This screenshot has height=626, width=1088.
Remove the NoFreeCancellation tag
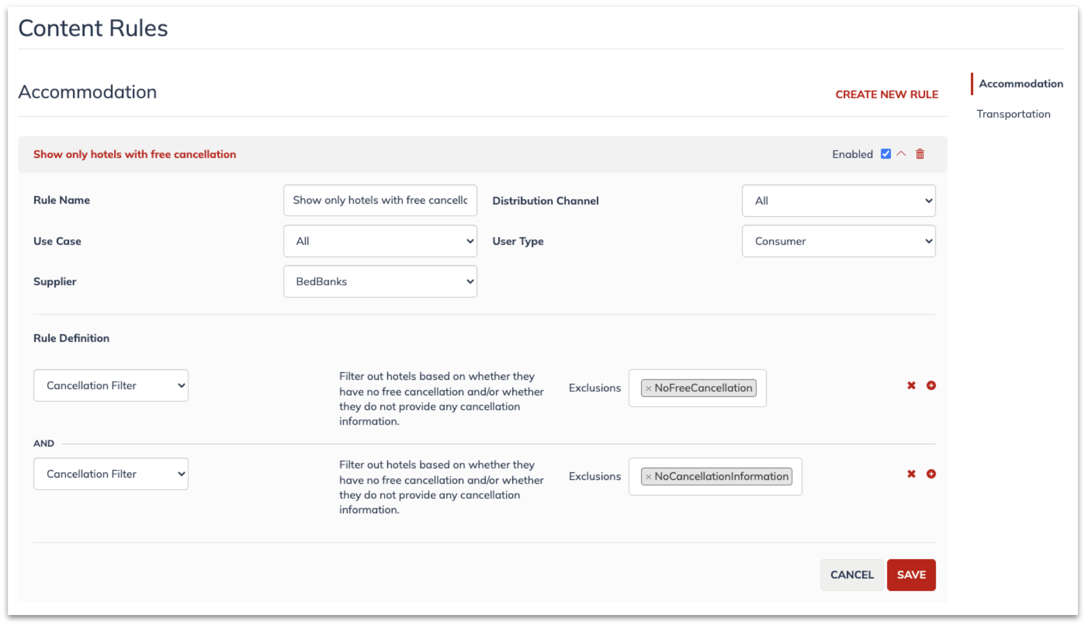648,388
